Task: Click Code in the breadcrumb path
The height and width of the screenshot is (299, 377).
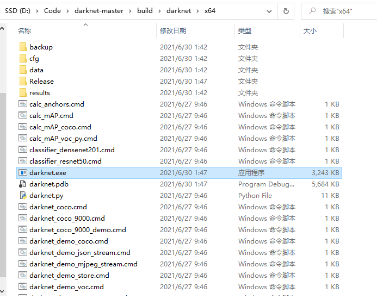Action: coord(52,10)
